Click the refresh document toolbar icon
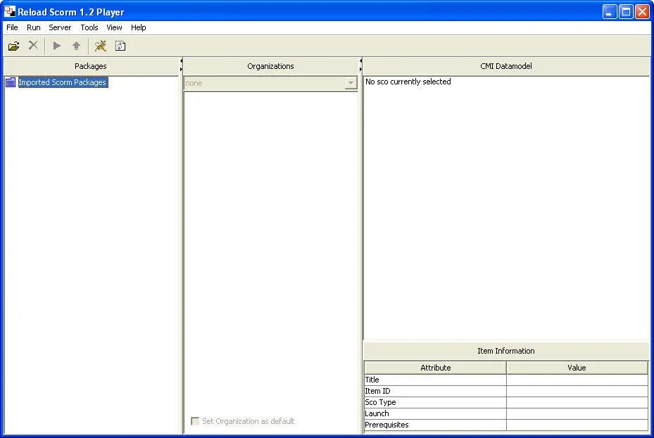The image size is (654, 438). (x=120, y=46)
